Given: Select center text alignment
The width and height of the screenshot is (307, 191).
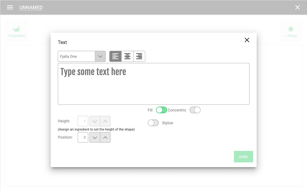Looking at the screenshot, I should 127,56.
